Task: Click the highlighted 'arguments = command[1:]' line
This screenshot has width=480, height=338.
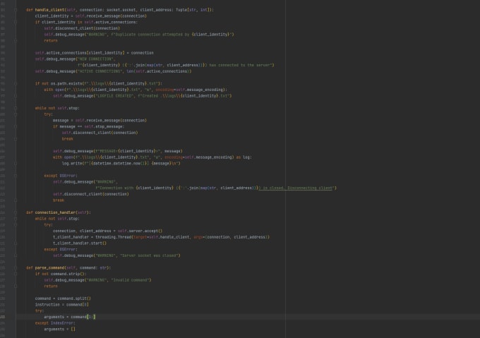Action: [69, 317]
